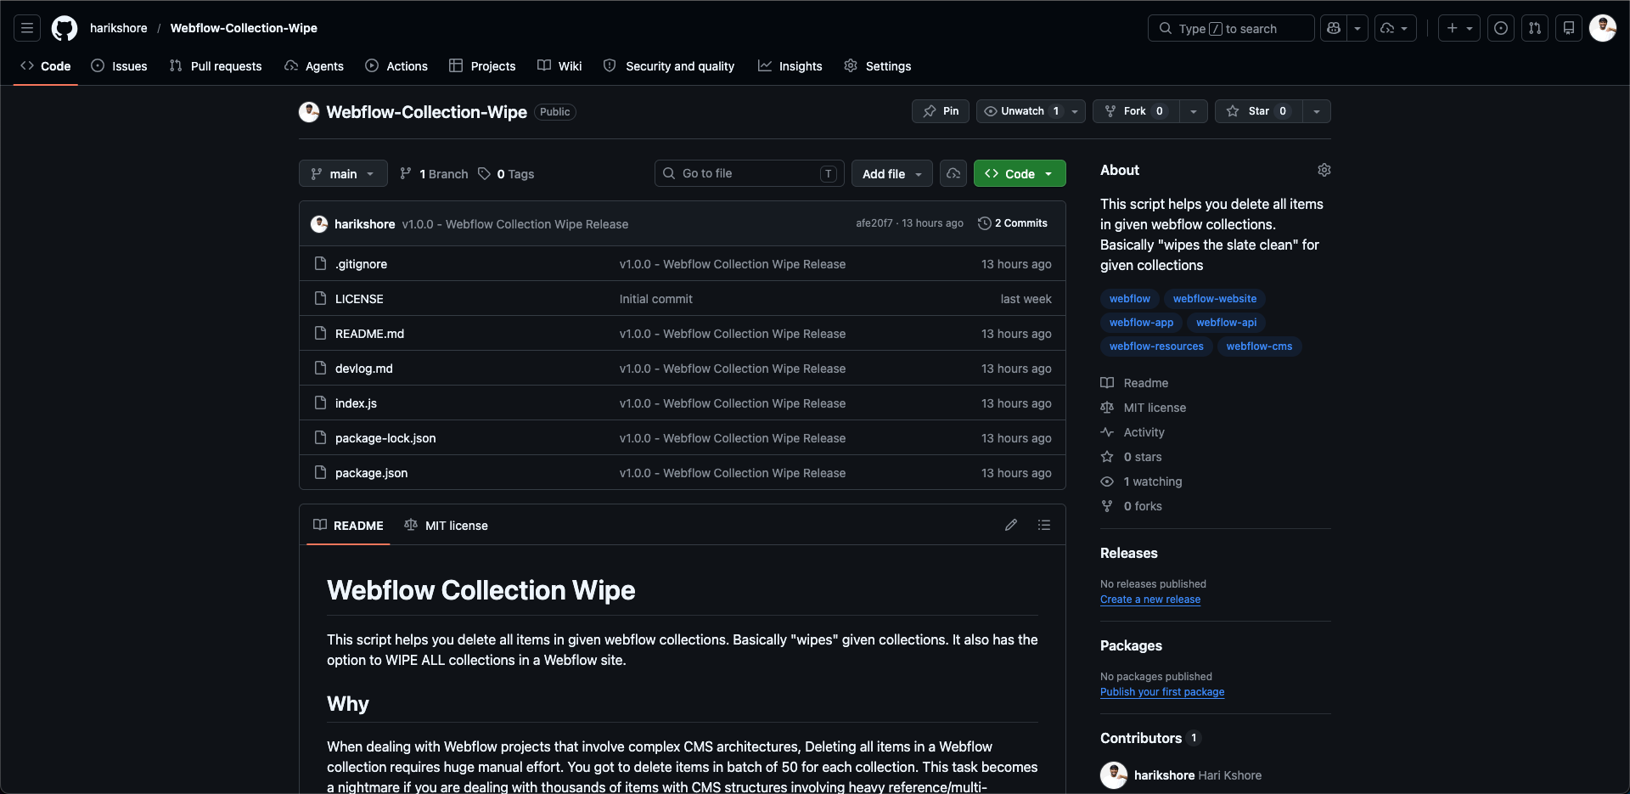1630x794 pixels.
Task: Click Publish your first package link
Action: [x=1162, y=692]
